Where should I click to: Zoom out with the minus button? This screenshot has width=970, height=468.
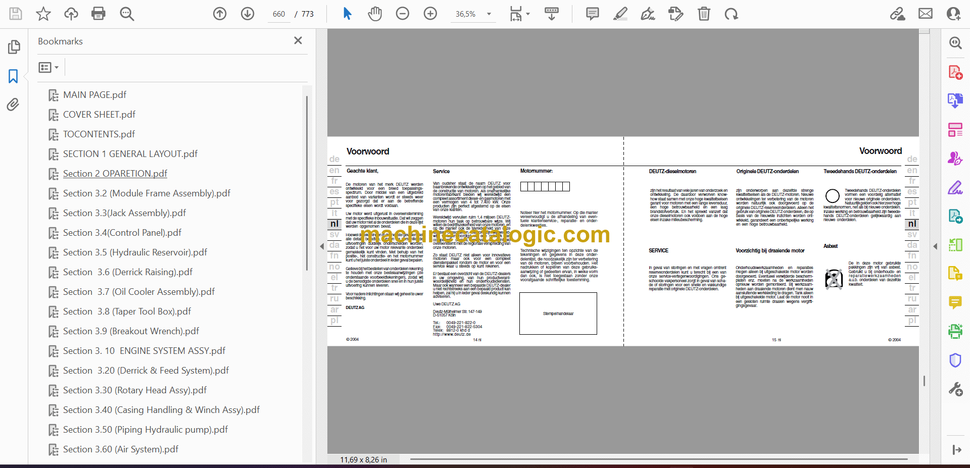pos(403,14)
